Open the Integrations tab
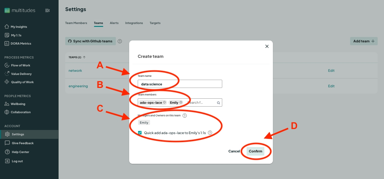This screenshot has width=384, height=179. 134,23
